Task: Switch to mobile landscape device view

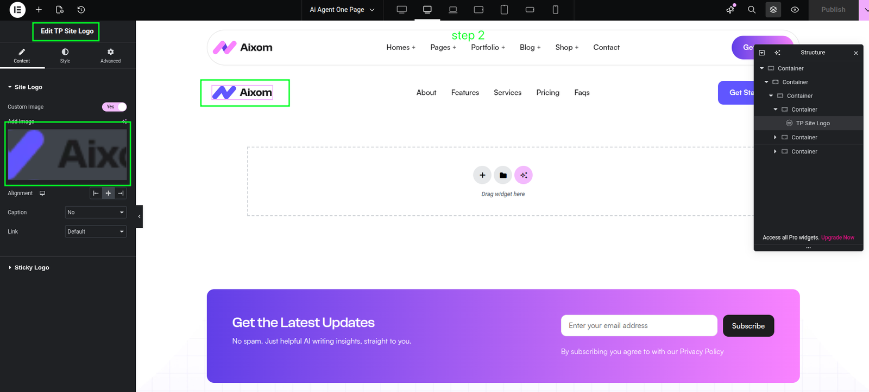Action: (x=530, y=10)
